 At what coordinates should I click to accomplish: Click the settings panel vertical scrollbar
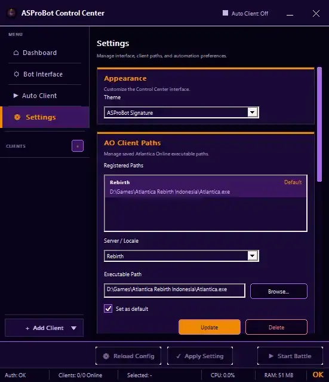click(x=319, y=124)
